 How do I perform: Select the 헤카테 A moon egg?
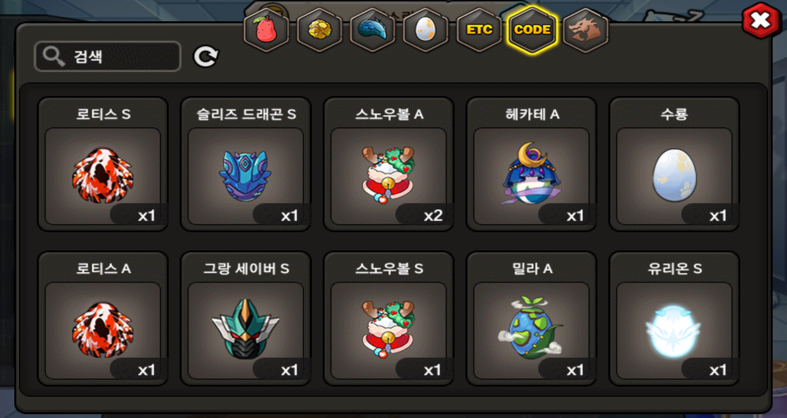(x=531, y=164)
